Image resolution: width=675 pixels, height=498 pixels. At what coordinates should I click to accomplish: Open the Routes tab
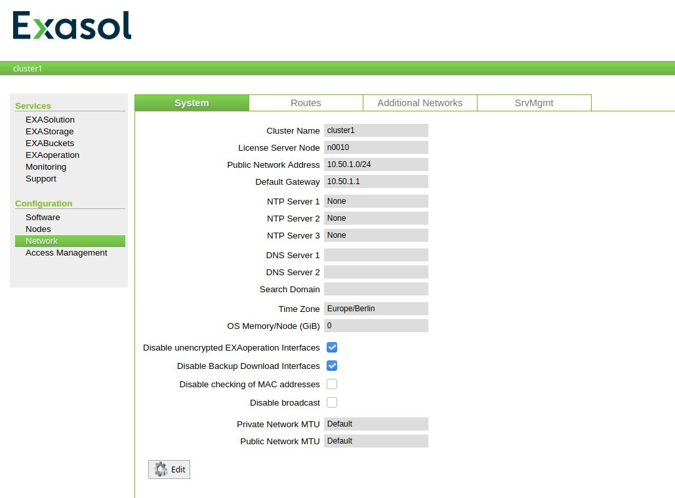click(306, 103)
